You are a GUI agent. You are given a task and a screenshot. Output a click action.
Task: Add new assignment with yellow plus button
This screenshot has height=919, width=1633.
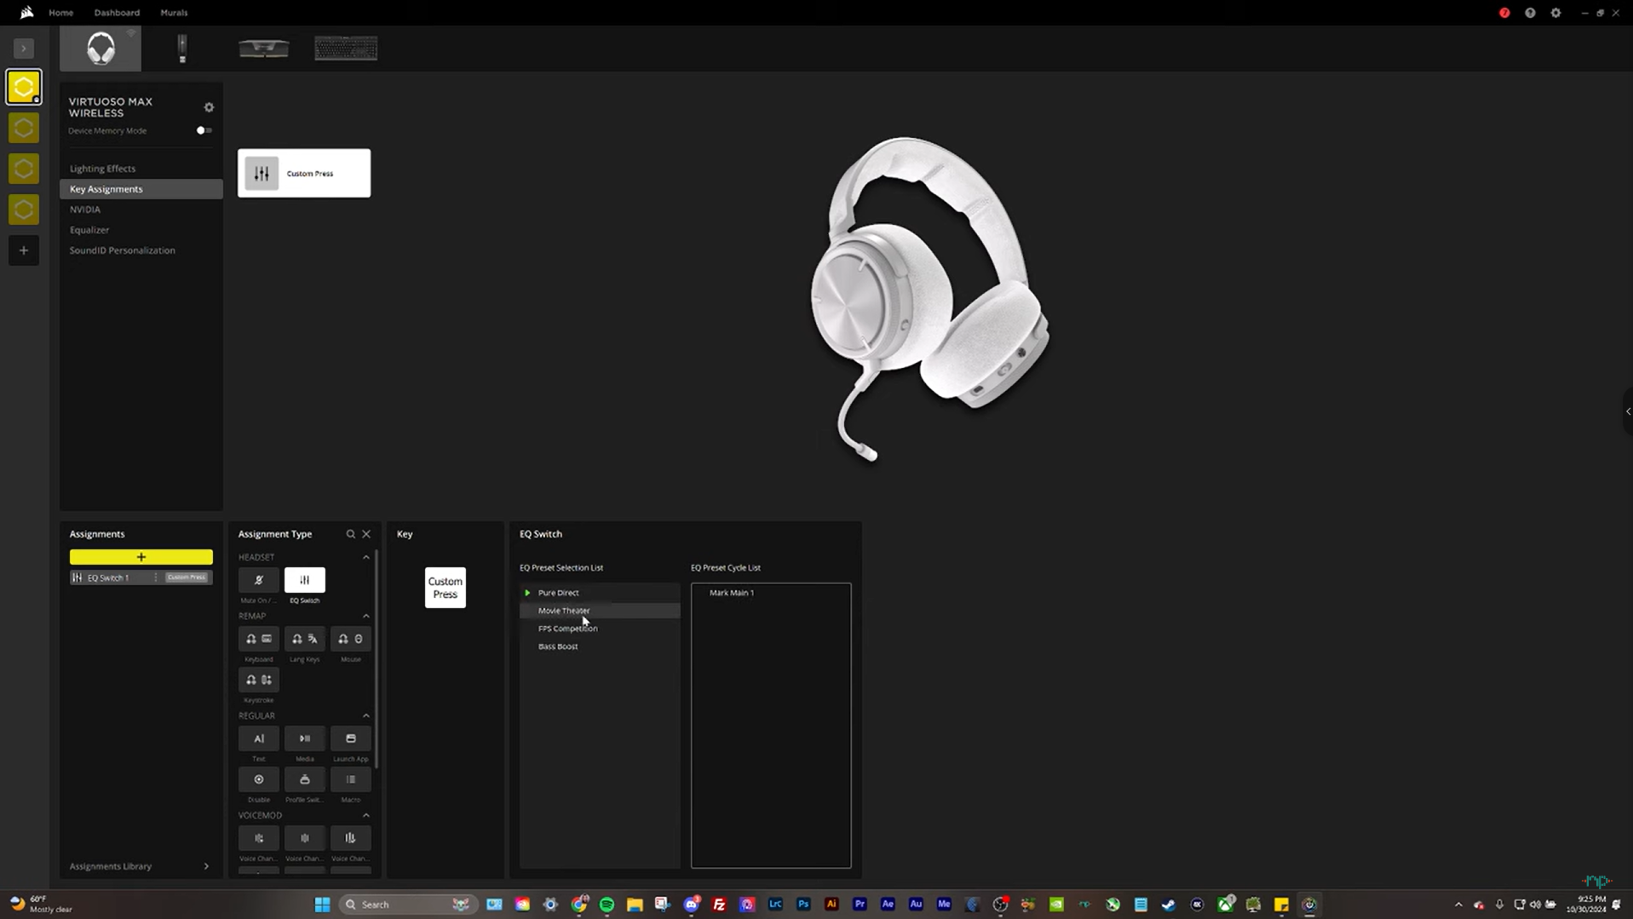[141, 557]
